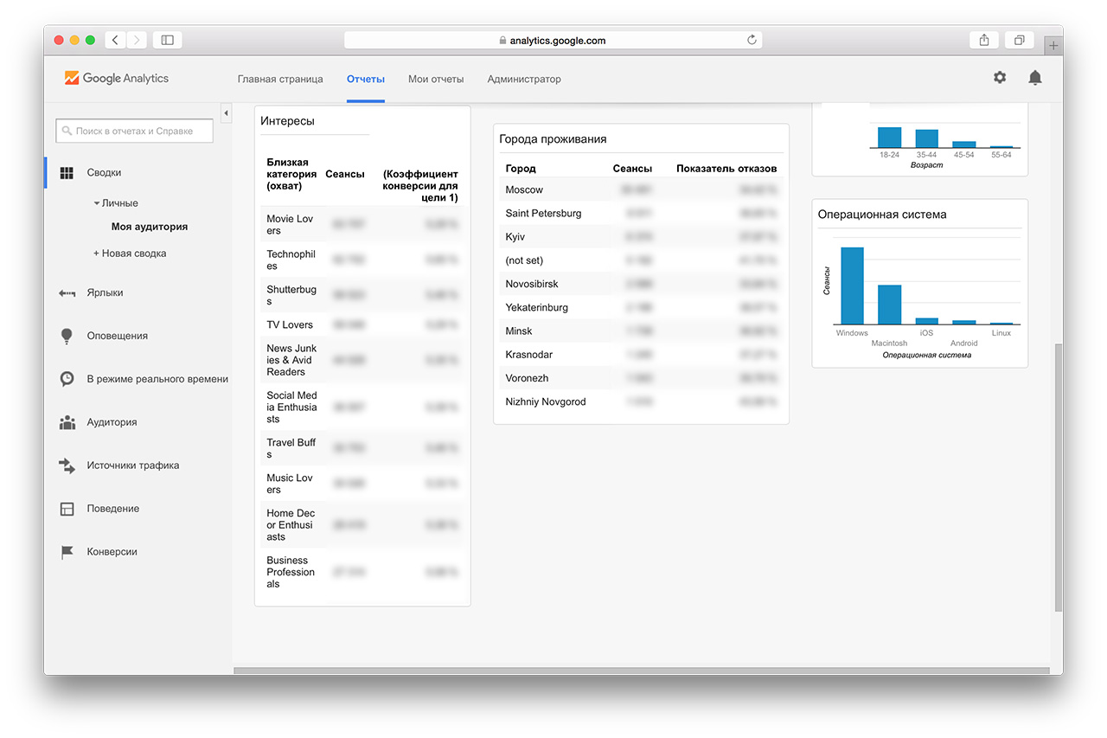Click the Windows bar in OS chart

(852, 286)
